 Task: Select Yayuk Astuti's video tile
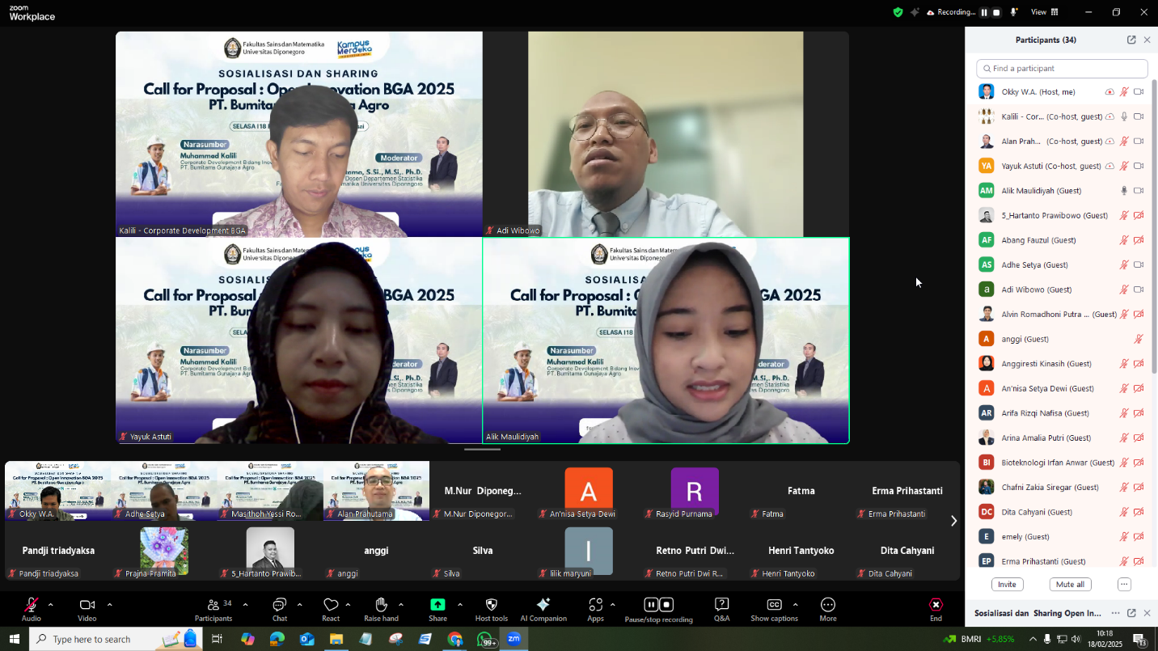click(299, 340)
